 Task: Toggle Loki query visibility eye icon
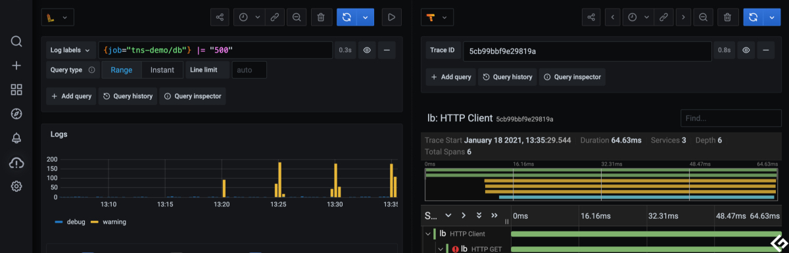pyautogui.click(x=367, y=50)
